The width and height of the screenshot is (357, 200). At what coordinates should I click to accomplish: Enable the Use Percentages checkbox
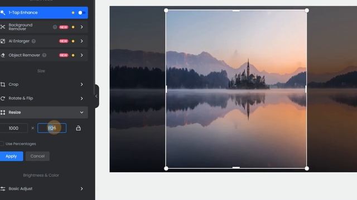point(2,144)
